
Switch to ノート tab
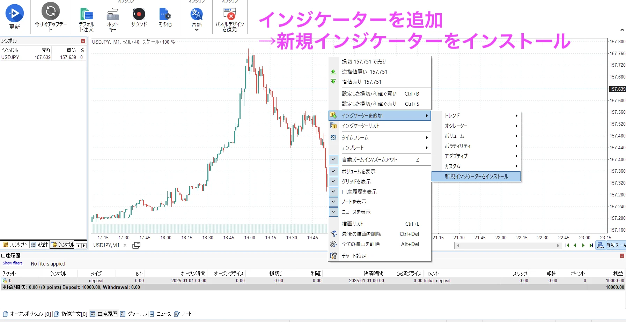(183, 314)
